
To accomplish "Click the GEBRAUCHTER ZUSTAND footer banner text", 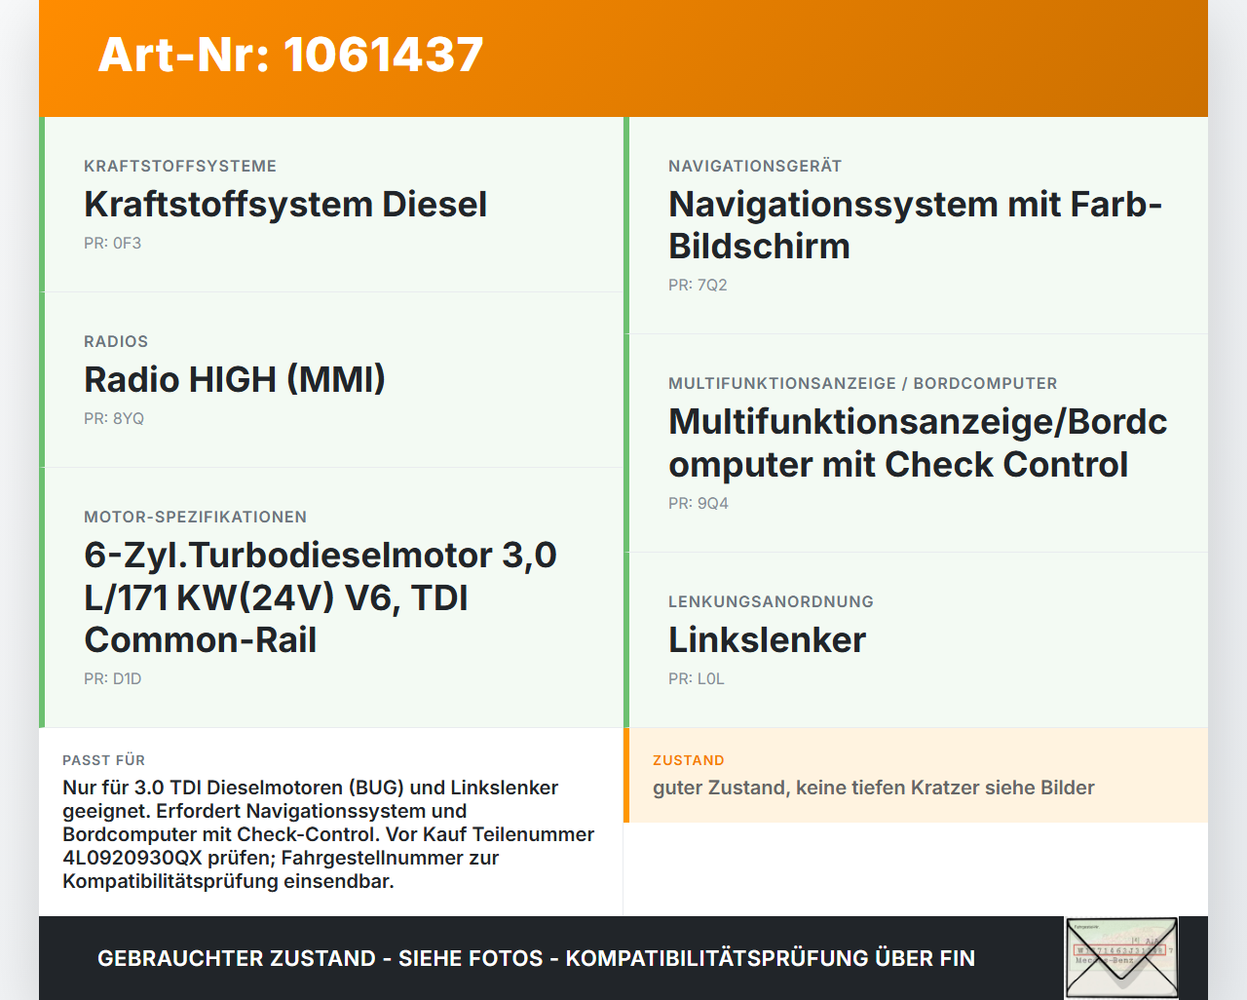I will pos(536,958).
